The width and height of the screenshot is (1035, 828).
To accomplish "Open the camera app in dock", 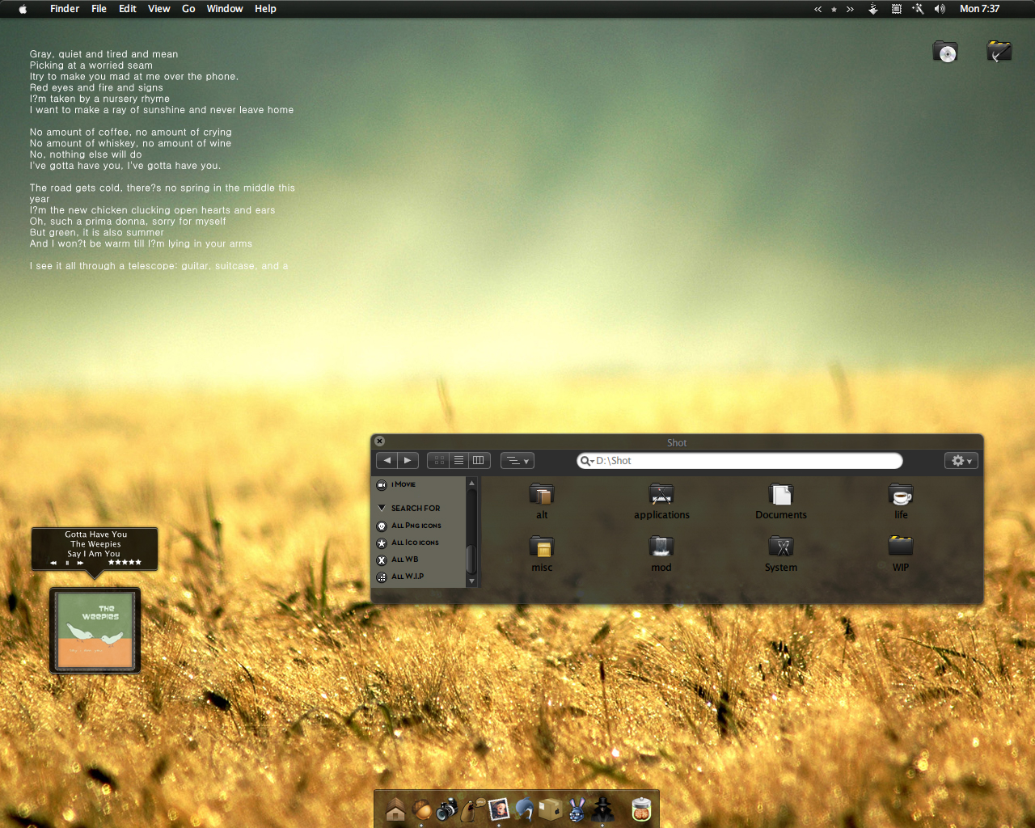I will 447,809.
